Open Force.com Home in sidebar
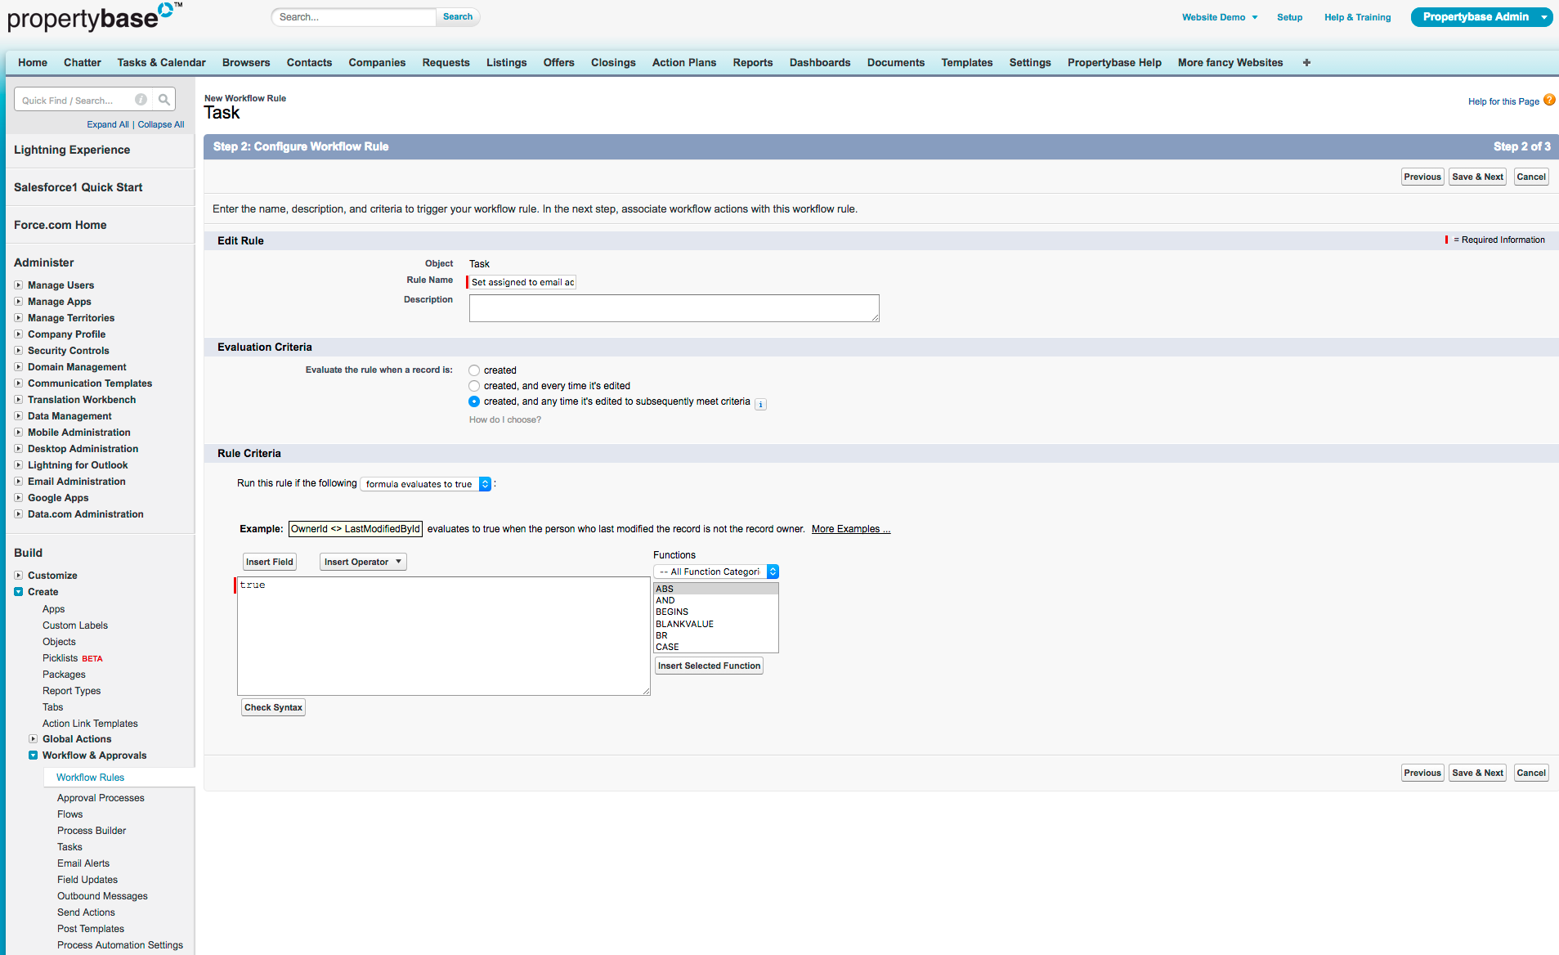The image size is (1559, 955). point(60,225)
